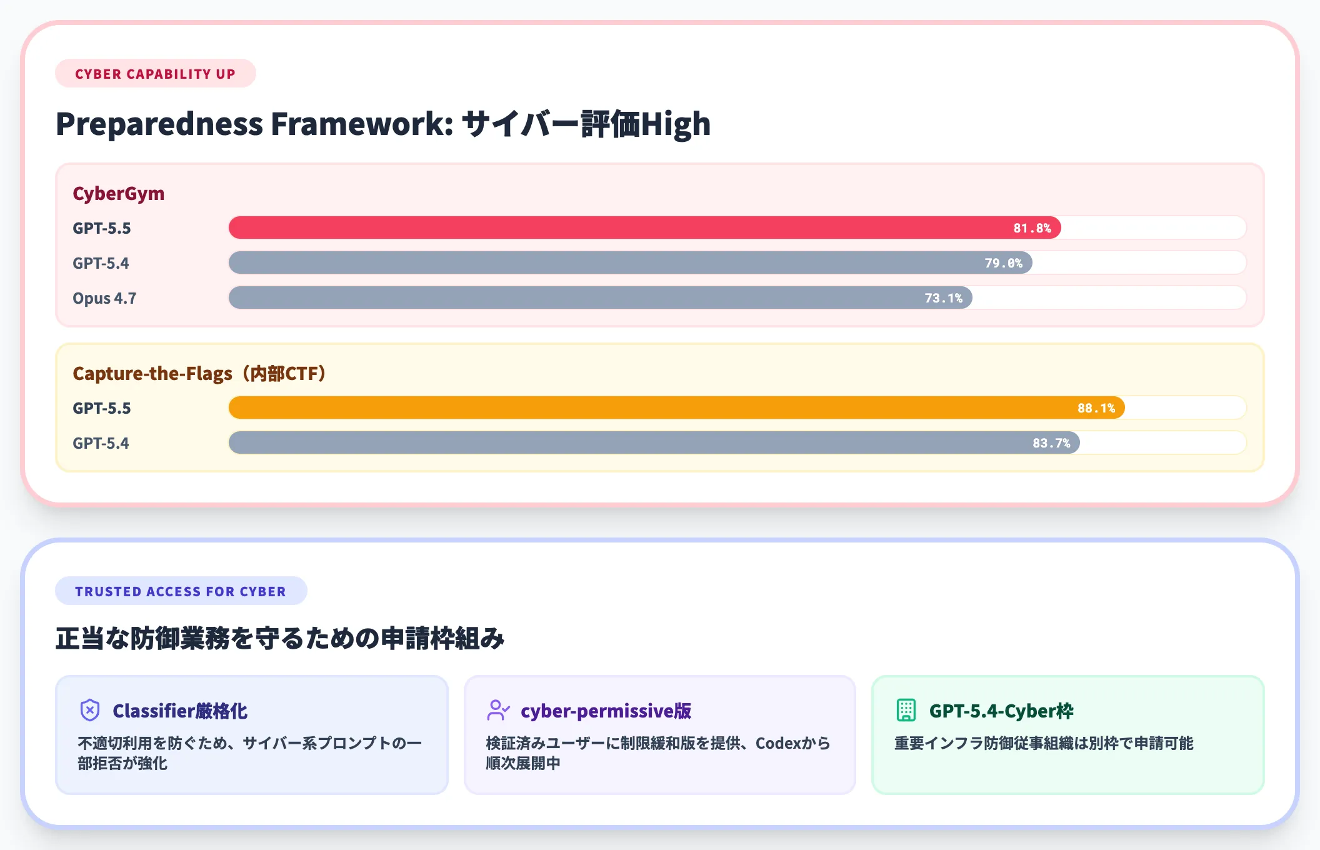Click the 88.1% orange progress bar

[675, 407]
